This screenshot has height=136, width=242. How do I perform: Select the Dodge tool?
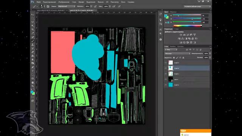[33, 63]
